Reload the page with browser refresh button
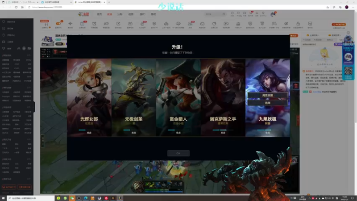The width and height of the screenshot is (357, 201). click(x=16, y=7)
